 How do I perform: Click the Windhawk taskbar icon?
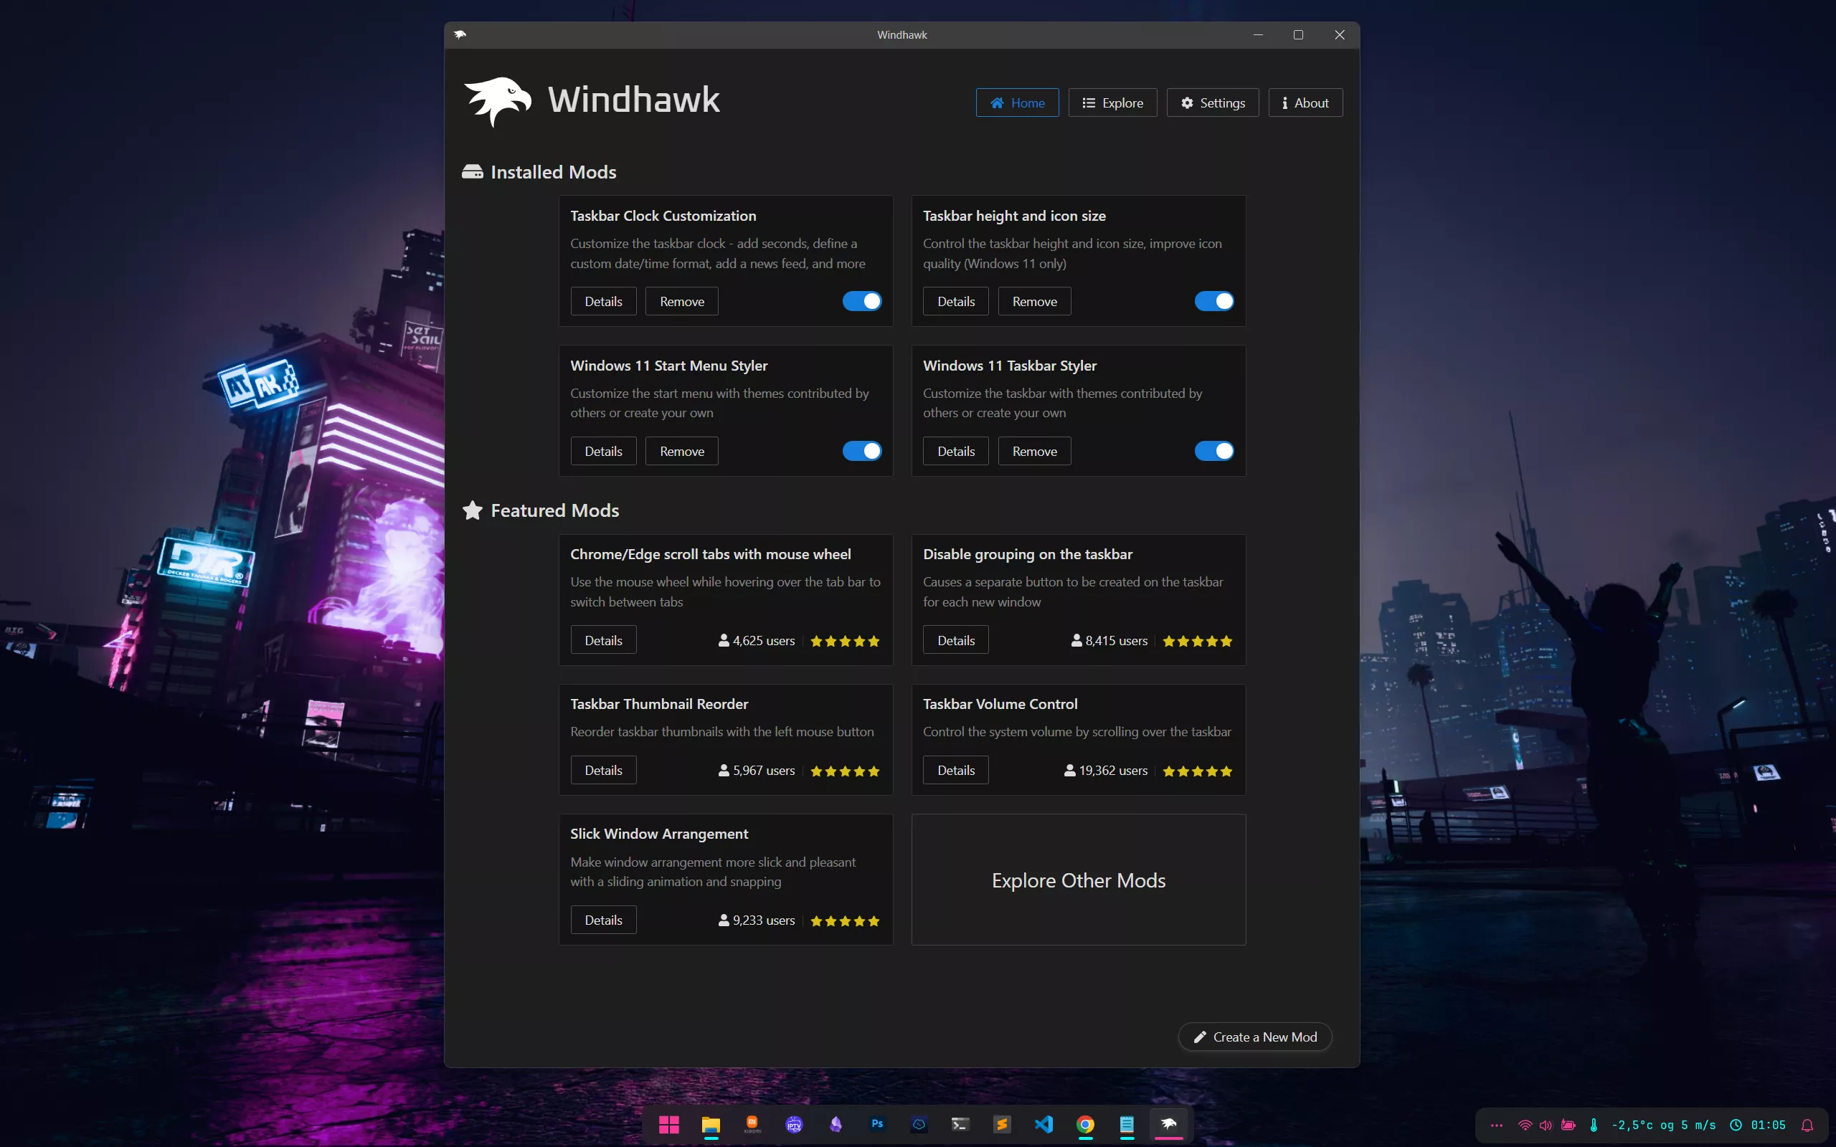pos(1168,1124)
